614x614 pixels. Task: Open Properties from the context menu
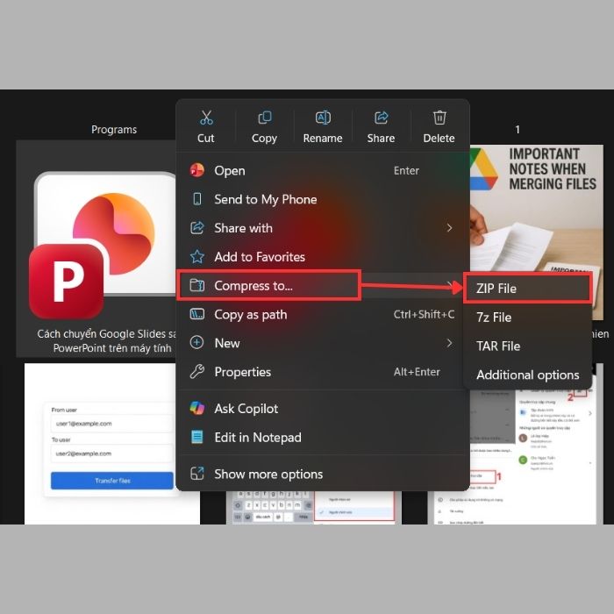click(323, 372)
